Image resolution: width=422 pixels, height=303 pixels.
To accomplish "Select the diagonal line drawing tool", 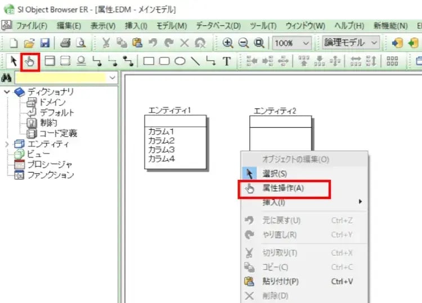I will point(195,61).
